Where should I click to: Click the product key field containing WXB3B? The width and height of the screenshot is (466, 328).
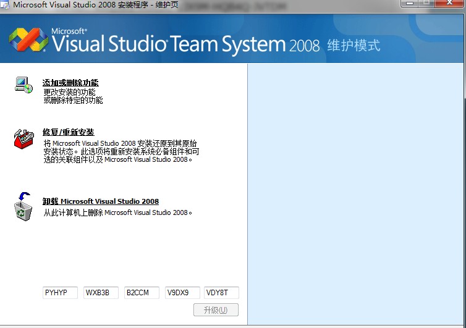(101, 293)
